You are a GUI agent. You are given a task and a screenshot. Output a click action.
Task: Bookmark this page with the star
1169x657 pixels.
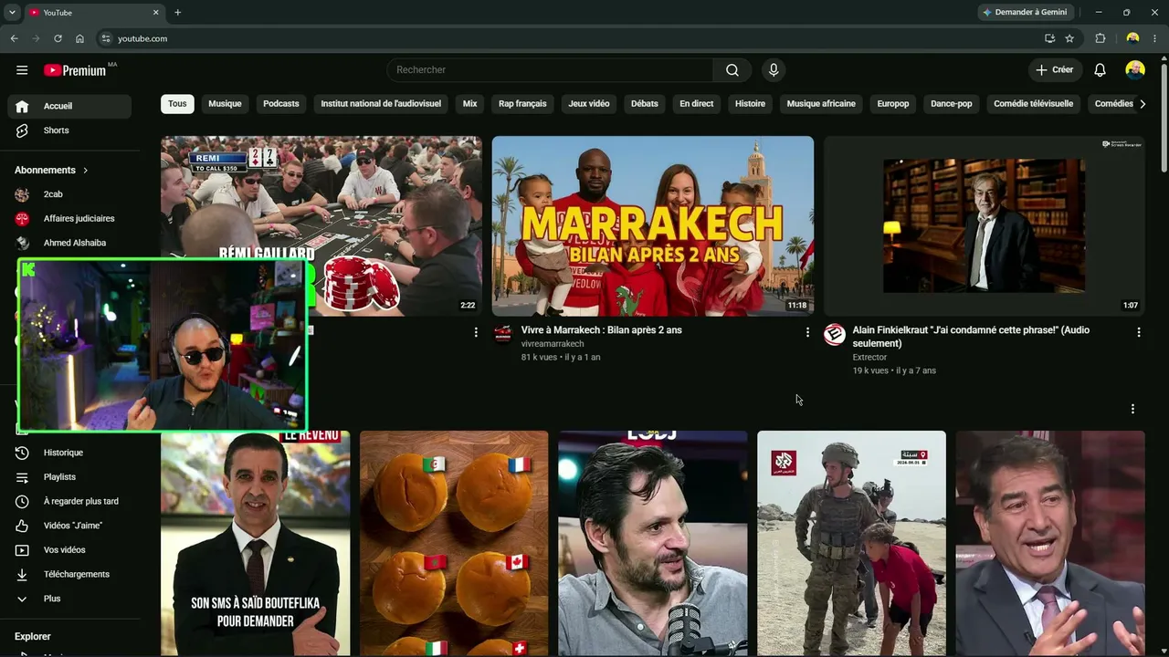click(1069, 38)
